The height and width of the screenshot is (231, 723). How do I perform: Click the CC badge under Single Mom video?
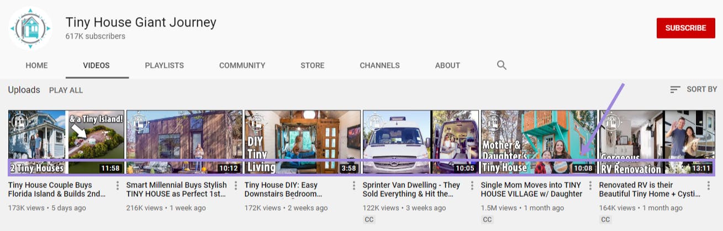tap(487, 219)
